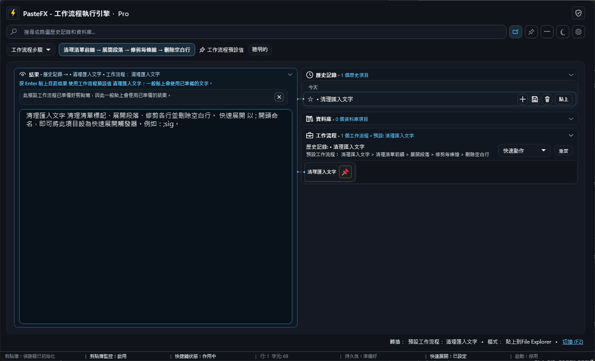This screenshot has height=361, width=595.
Task: Collapse the 歷史記錄 section chevron
Action: (571, 75)
